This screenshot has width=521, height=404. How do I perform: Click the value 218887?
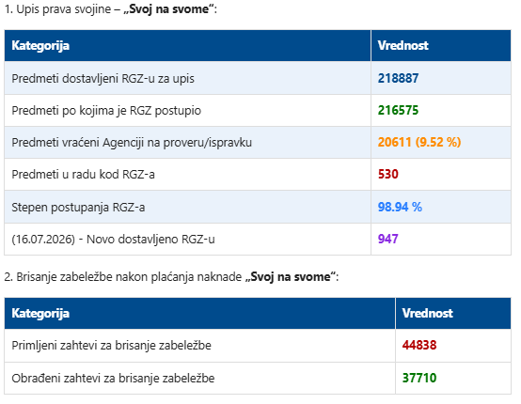coord(398,78)
